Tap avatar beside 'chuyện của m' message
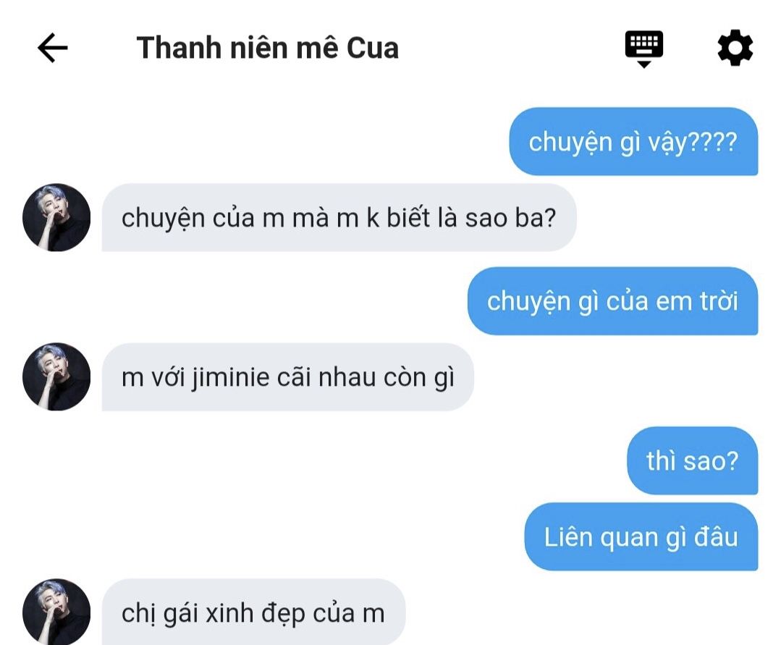 pos(56,218)
